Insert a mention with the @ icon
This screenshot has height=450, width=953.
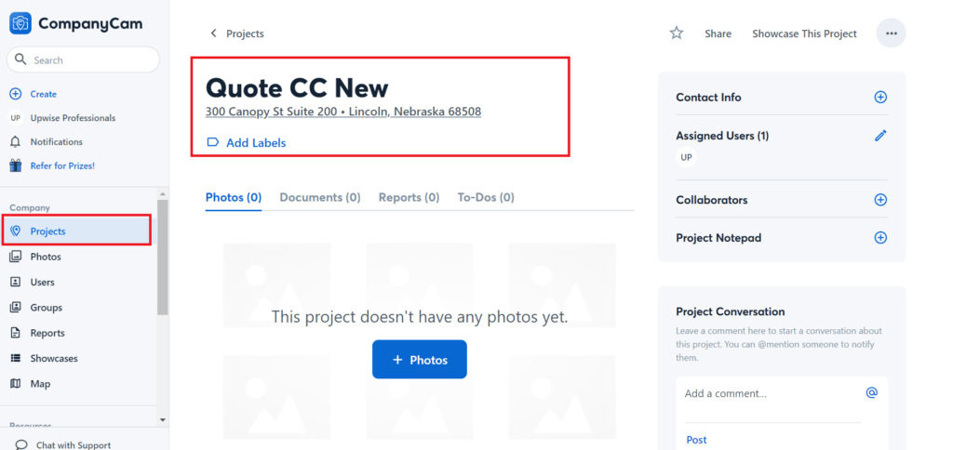871,393
